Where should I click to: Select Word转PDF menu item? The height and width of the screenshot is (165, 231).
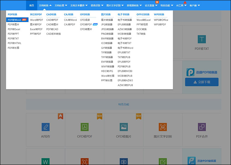36,20
